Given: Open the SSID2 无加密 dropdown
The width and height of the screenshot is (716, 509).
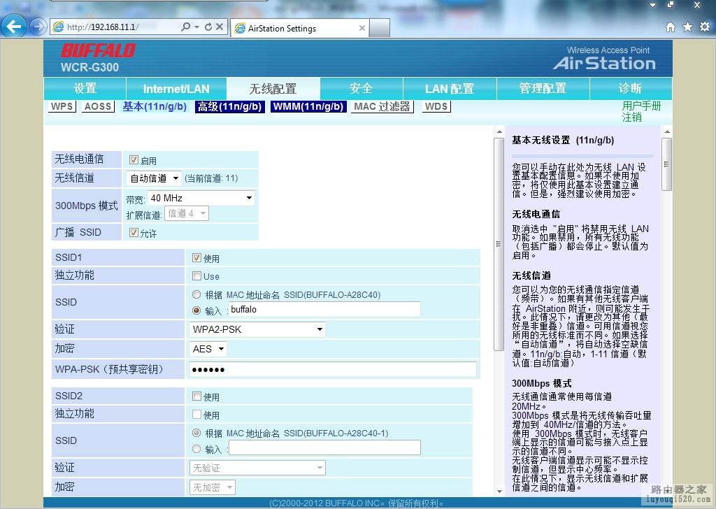Looking at the screenshot, I should pyautogui.click(x=213, y=487).
